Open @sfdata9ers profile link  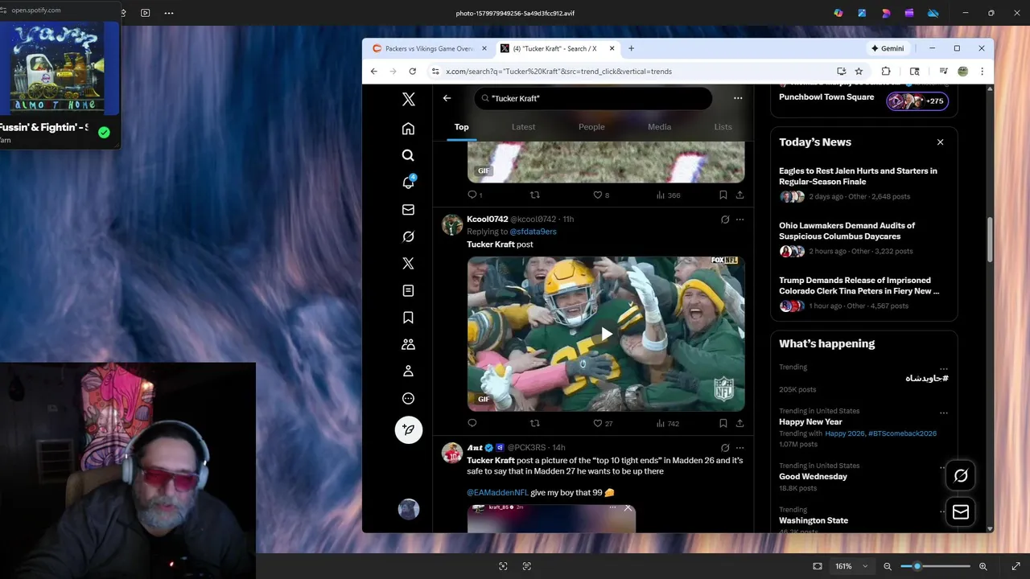point(533,232)
